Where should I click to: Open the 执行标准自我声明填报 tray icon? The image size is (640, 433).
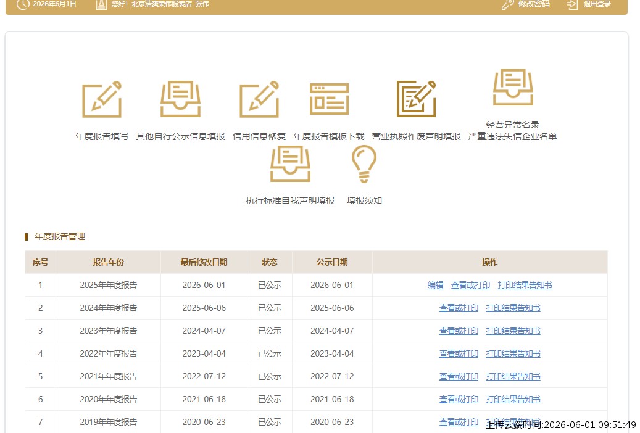[x=290, y=163]
